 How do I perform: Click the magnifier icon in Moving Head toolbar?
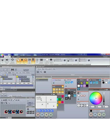(41, 72)
